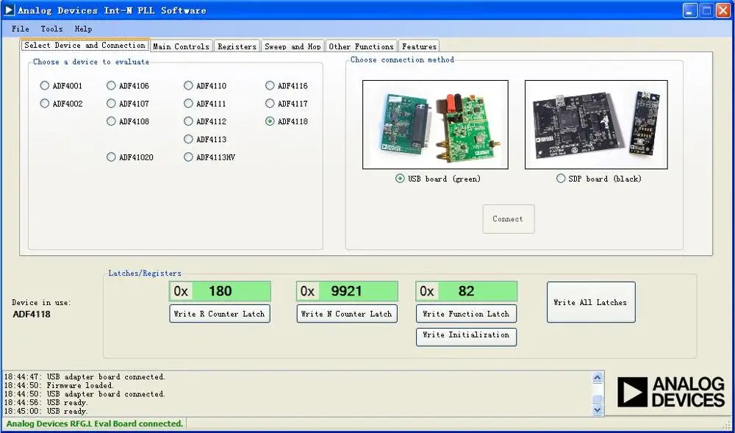Click Write Function Latch button

[466, 314]
